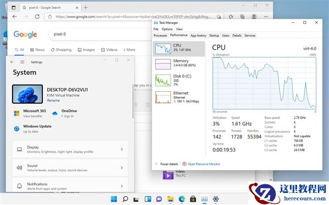This screenshot has width=329, height=205.
Task: Click the Windows 11 device wallpaper thumbnail
Action: click(27, 94)
